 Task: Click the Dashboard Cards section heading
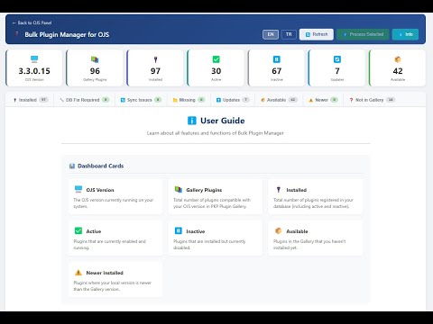pos(100,166)
